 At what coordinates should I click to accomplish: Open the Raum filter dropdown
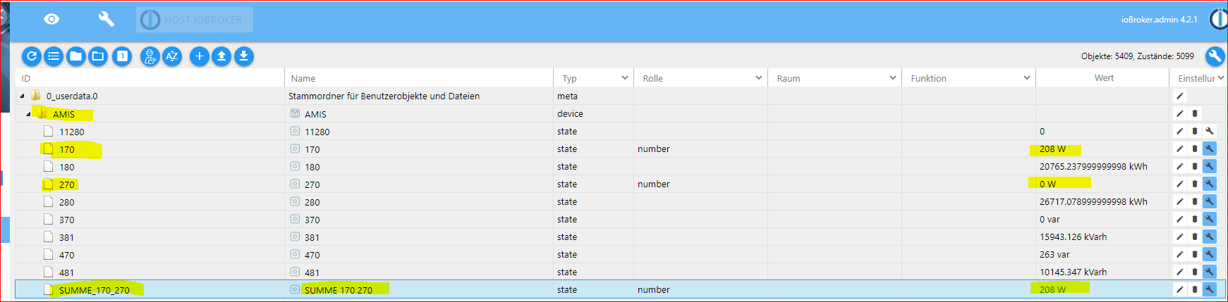[x=892, y=78]
